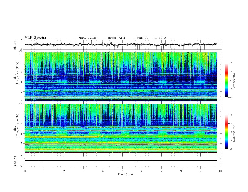
Task: Click time axis tick label '3'
Action: [x=83, y=171]
